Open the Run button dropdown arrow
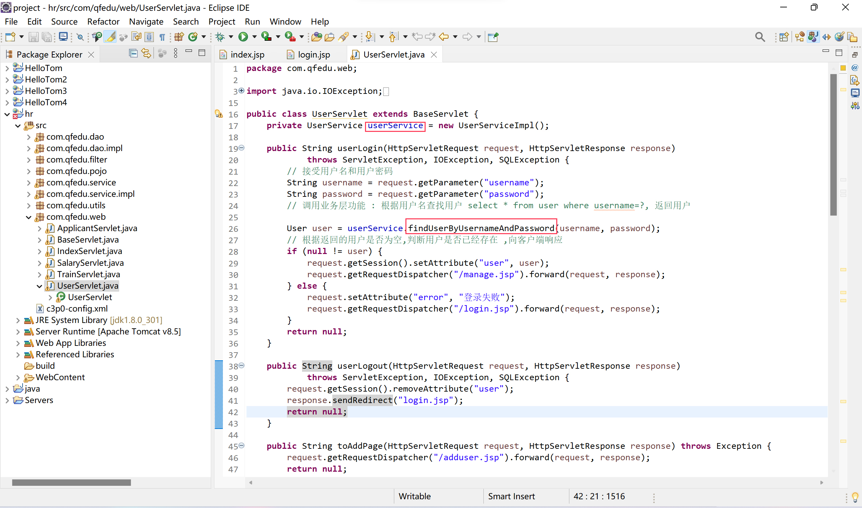This screenshot has height=508, width=862. pyautogui.click(x=254, y=37)
